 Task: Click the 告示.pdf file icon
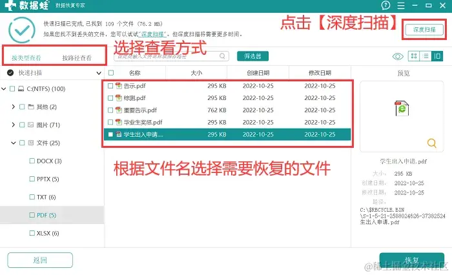coord(118,86)
